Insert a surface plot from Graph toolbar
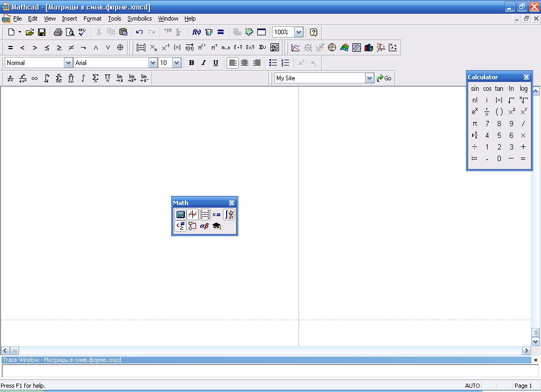 pyautogui.click(x=344, y=48)
